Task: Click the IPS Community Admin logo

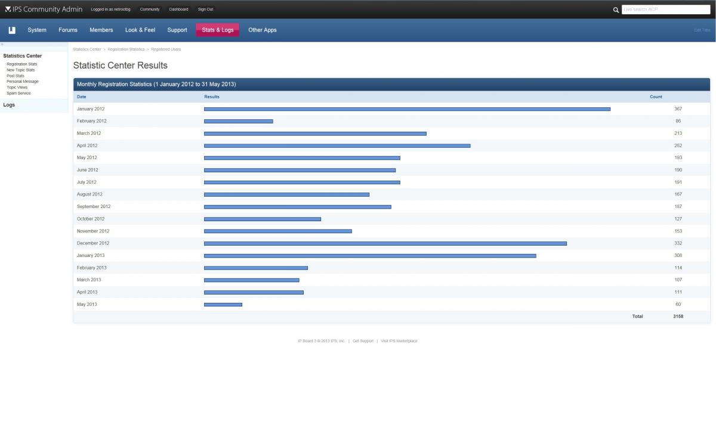Action: tap(43, 9)
